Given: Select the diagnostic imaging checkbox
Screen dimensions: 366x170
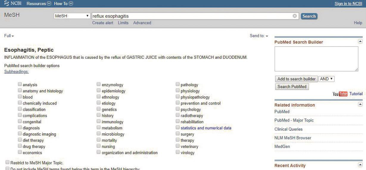Looking at the screenshot, I should 20,134.
